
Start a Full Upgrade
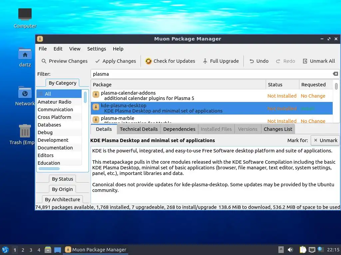pyautogui.click(x=221, y=61)
